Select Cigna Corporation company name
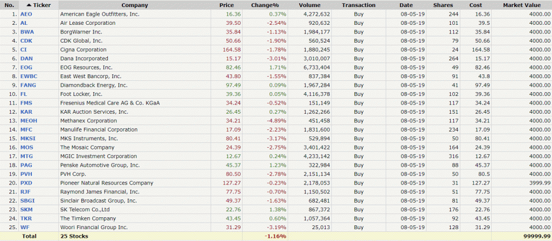Image resolution: width=552 pixels, height=241 pixels. [x=83, y=50]
